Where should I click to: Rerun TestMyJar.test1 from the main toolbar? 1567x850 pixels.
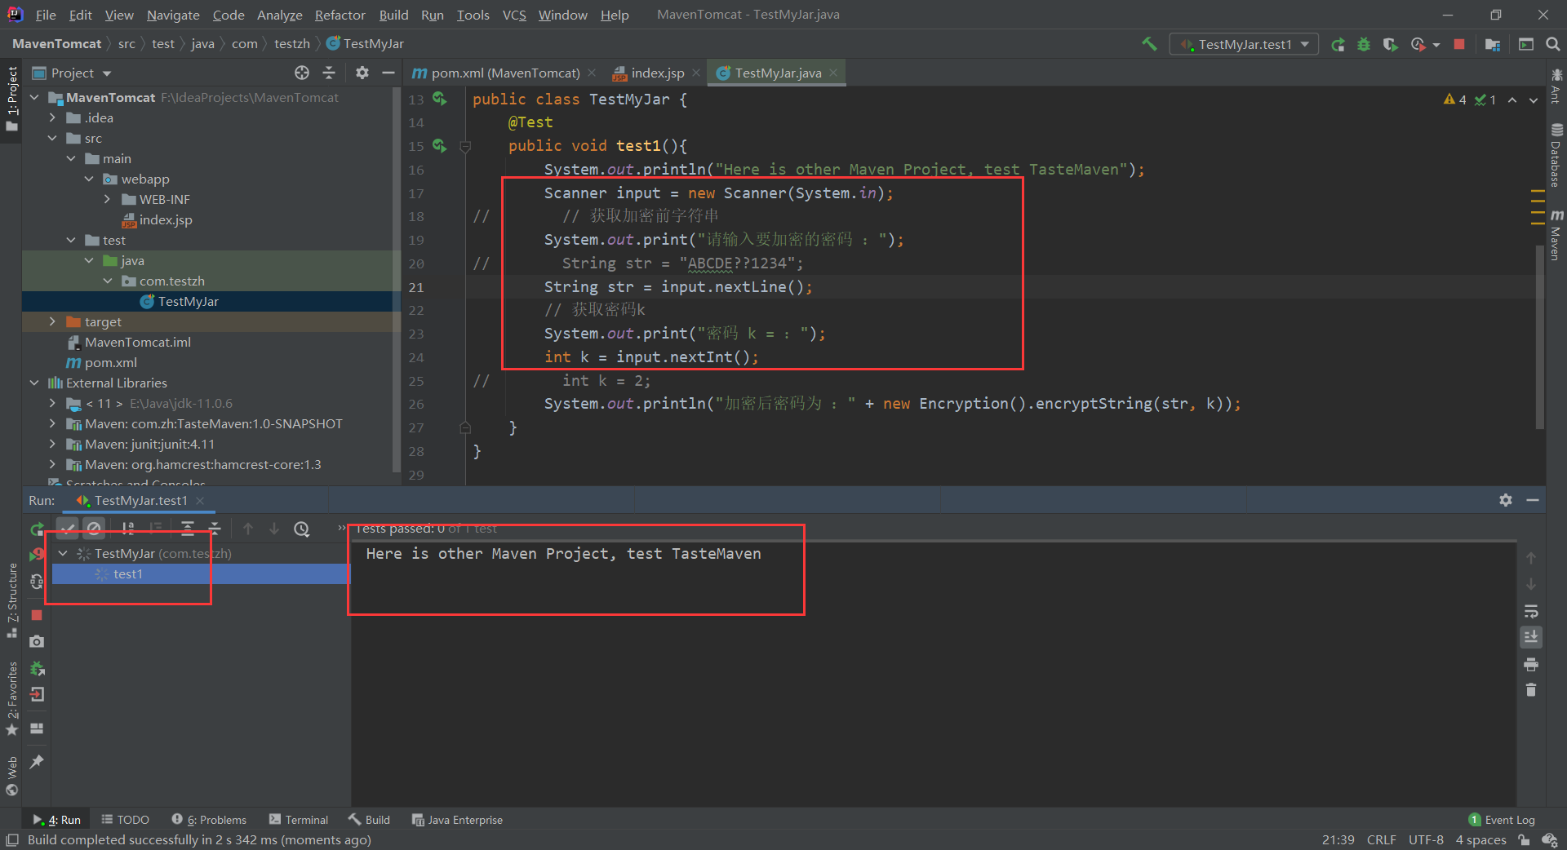(x=1338, y=44)
